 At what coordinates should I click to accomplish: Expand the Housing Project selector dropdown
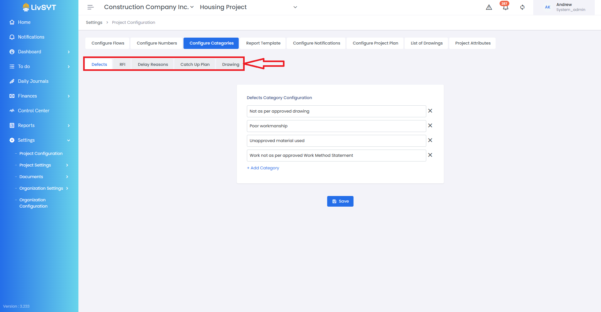295,7
